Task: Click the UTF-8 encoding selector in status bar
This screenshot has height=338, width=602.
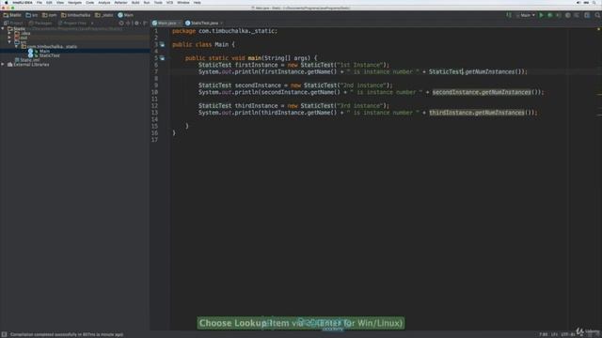Action: click(x=568, y=334)
